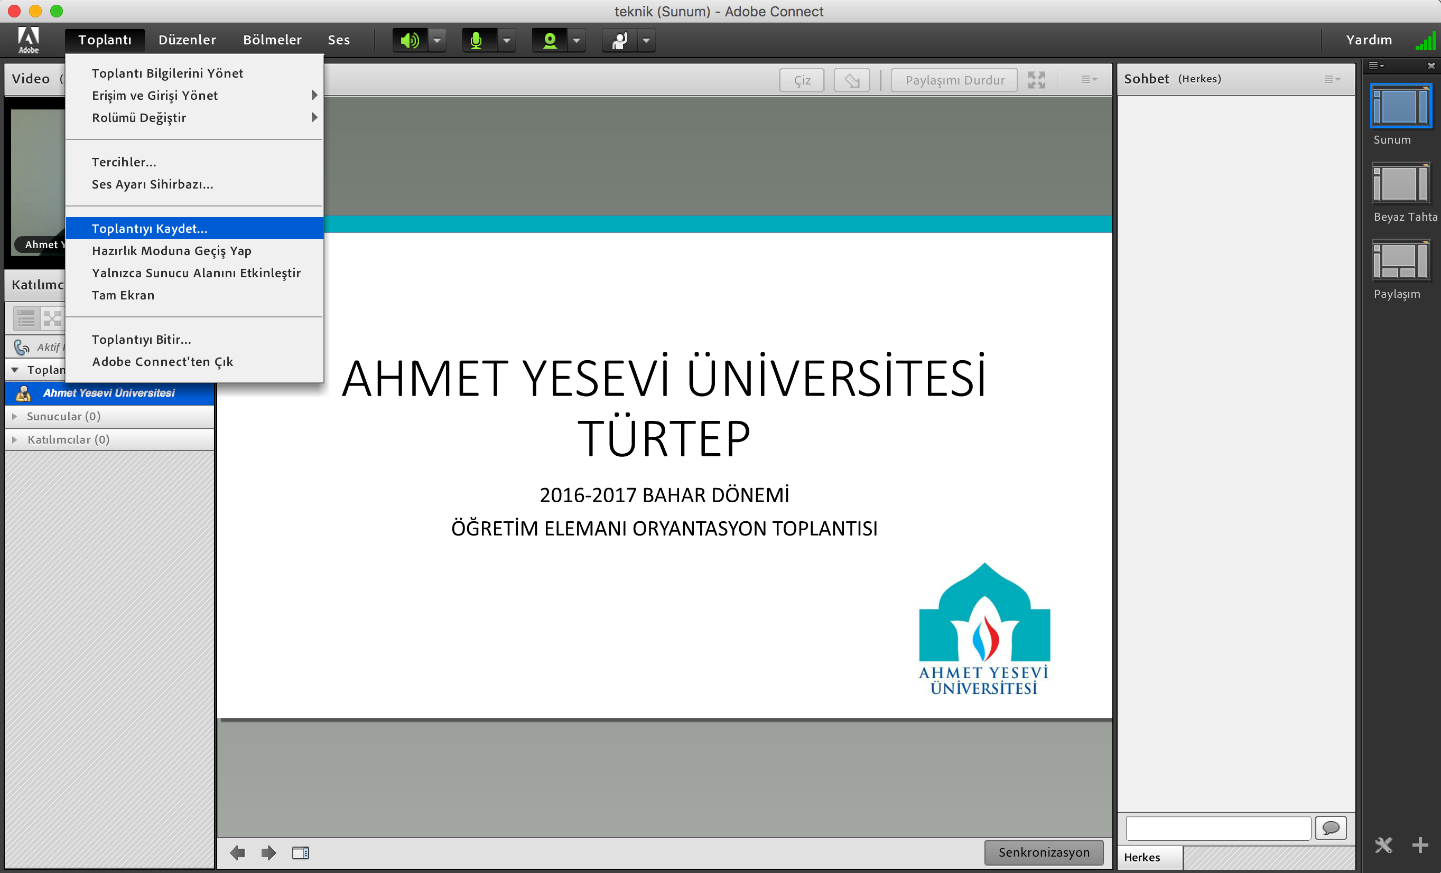Click the Sohbet pod title
Image resolution: width=1441 pixels, height=873 pixels.
[x=1146, y=79]
